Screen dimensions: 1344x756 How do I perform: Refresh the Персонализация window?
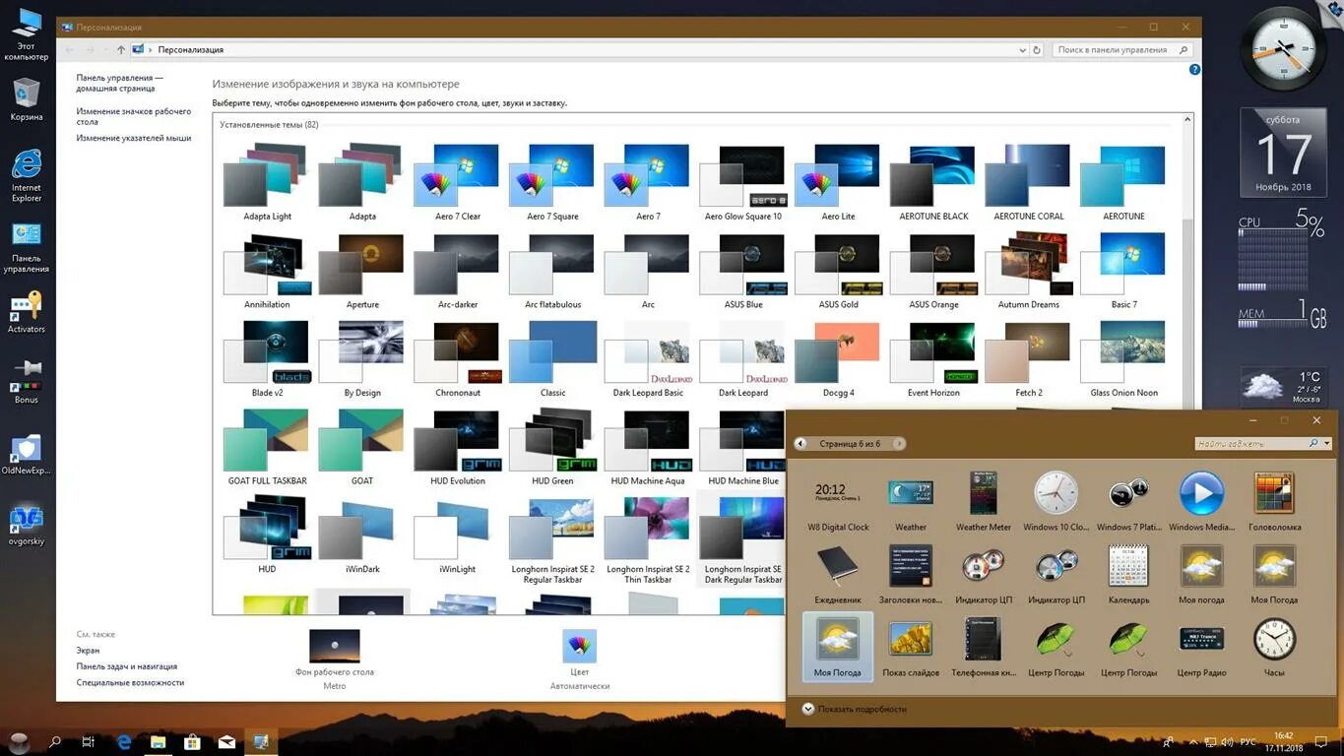[1037, 49]
